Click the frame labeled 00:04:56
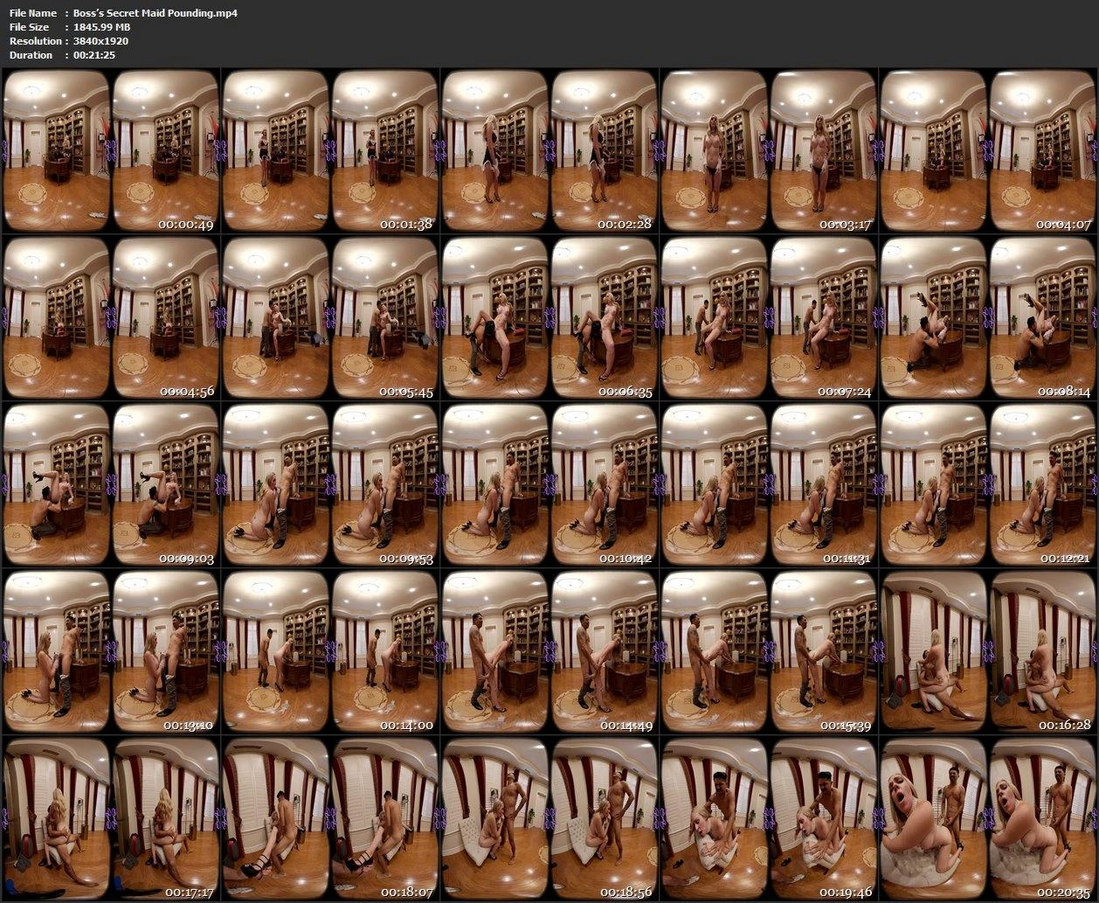Screen dimensions: 1099x903 point(111,318)
